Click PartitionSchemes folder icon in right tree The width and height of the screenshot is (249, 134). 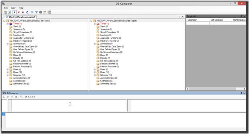[x=98, y=64]
